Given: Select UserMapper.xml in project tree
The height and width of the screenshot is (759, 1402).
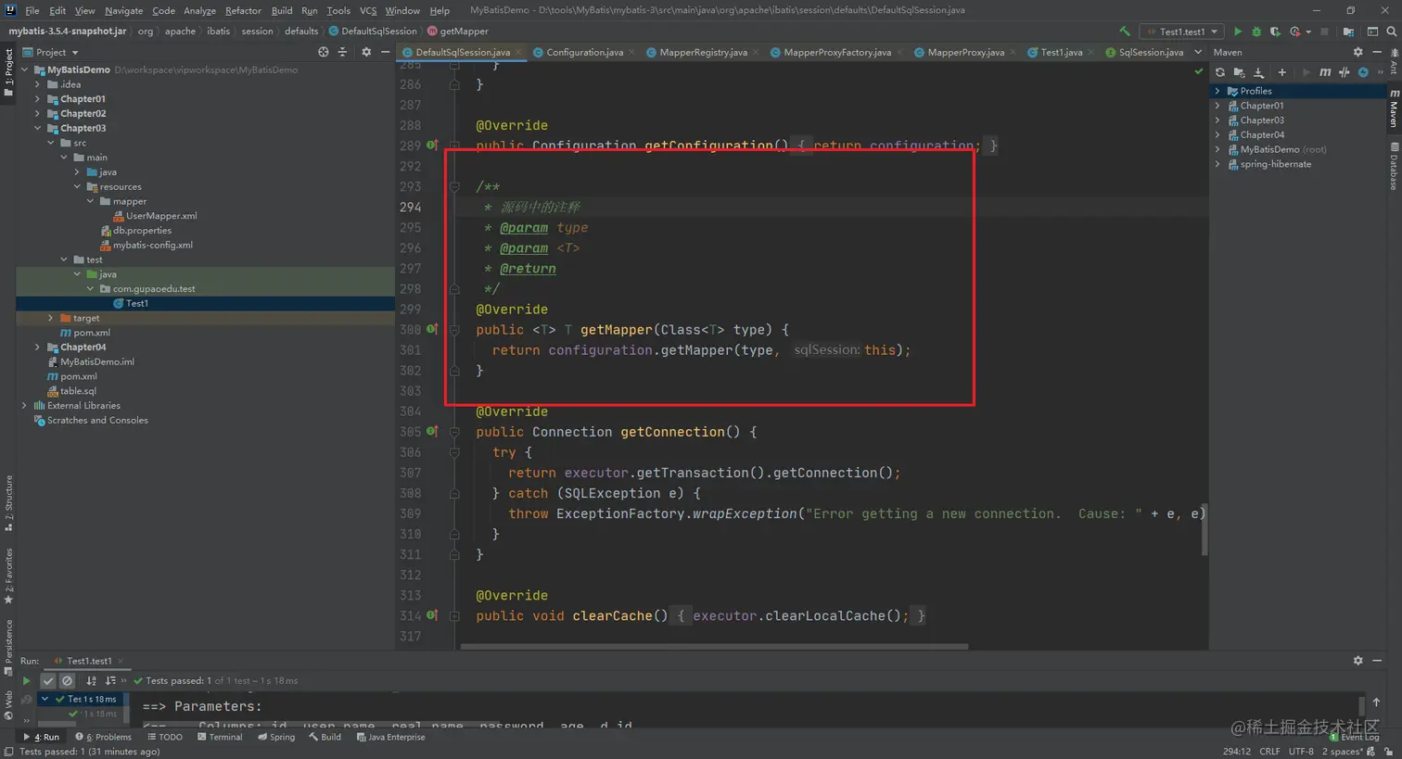Looking at the screenshot, I should [155, 216].
